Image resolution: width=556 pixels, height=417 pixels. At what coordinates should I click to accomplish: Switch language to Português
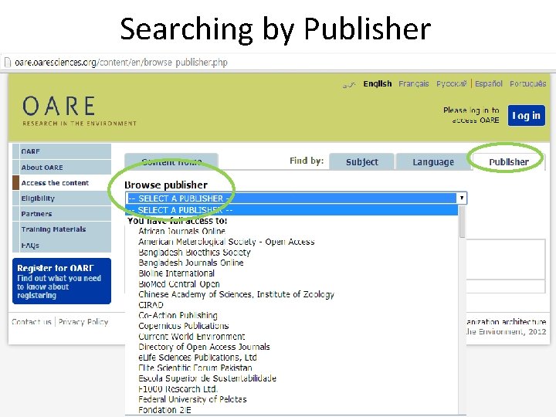[527, 83]
